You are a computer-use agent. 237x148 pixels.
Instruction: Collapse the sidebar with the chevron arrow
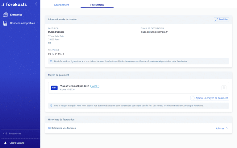(x=36, y=4)
